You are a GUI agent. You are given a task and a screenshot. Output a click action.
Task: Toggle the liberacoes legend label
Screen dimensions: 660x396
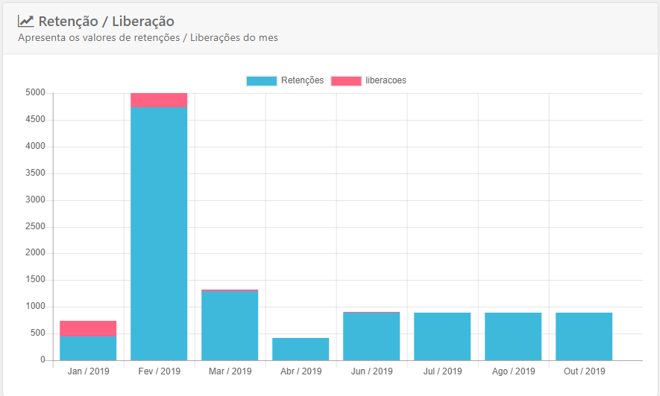pyautogui.click(x=386, y=80)
